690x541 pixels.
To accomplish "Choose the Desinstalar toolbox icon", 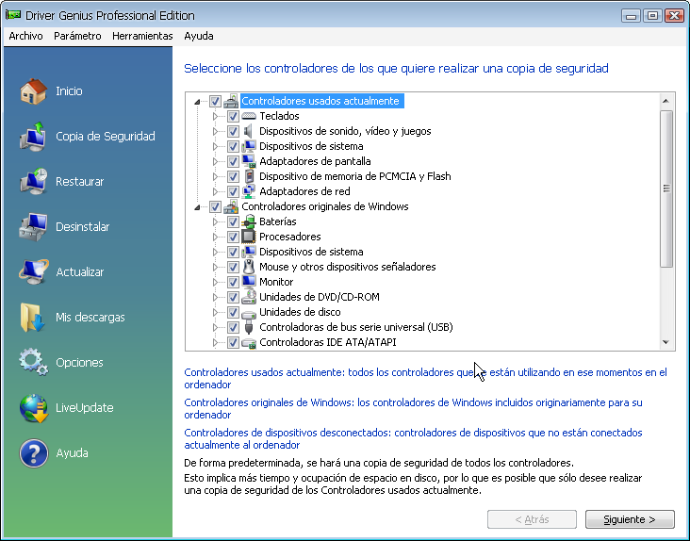I will point(33,226).
